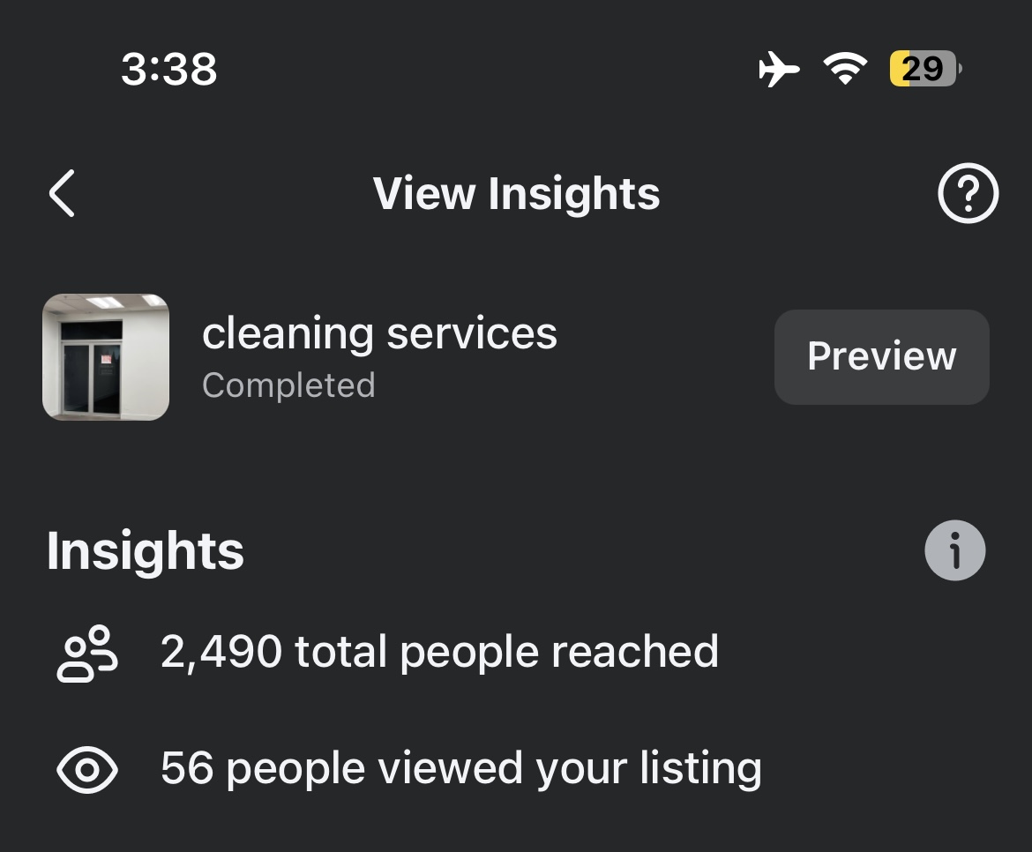Tap the battery indicator showing 29
Viewport: 1032px width, 852px height.
point(922,69)
